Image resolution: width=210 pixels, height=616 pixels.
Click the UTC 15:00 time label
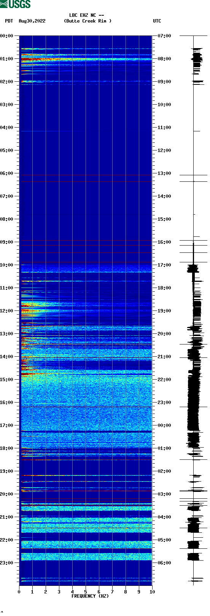tap(164, 219)
